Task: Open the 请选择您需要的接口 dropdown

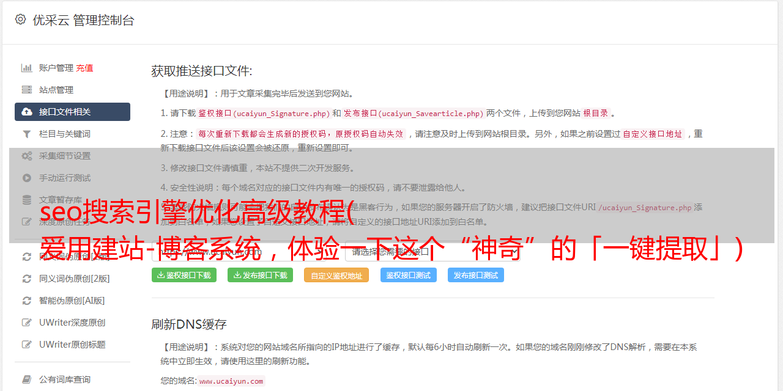Action: pos(432,251)
